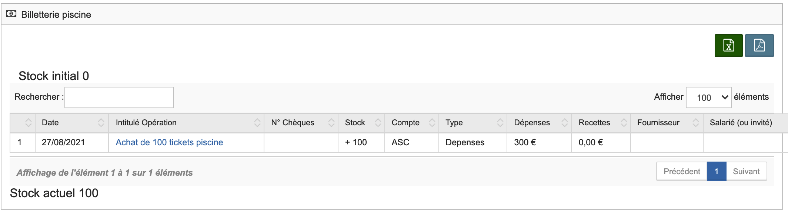
Task: Click the Salarié (ou invité) column header
Action: click(741, 123)
